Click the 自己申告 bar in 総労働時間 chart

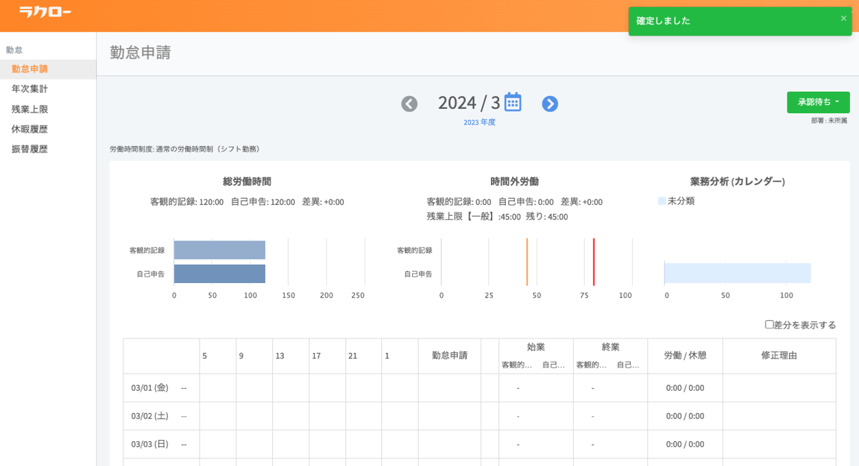click(219, 274)
